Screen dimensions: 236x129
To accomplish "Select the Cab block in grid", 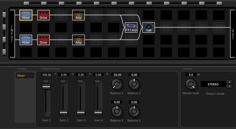I will click(149, 27).
